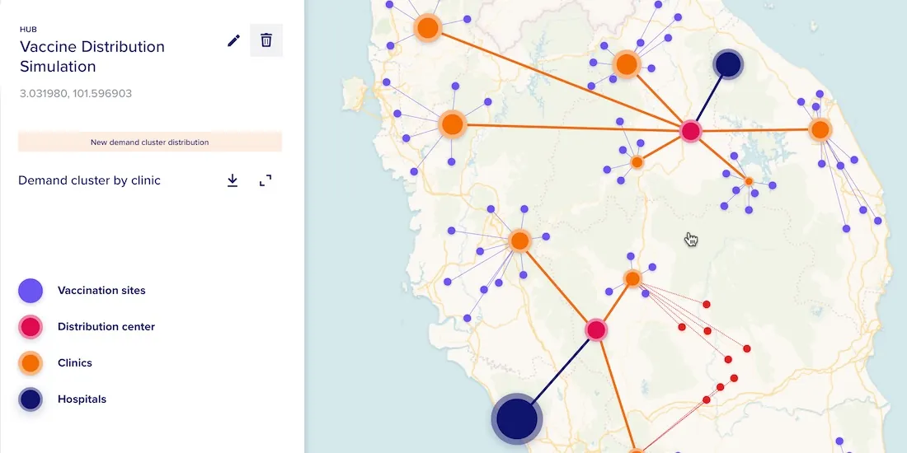Select the largest navy hospital node on map
Viewport: 907px width, 453px height.
pos(516,418)
